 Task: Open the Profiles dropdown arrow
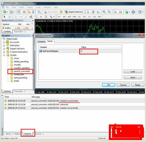14,12
